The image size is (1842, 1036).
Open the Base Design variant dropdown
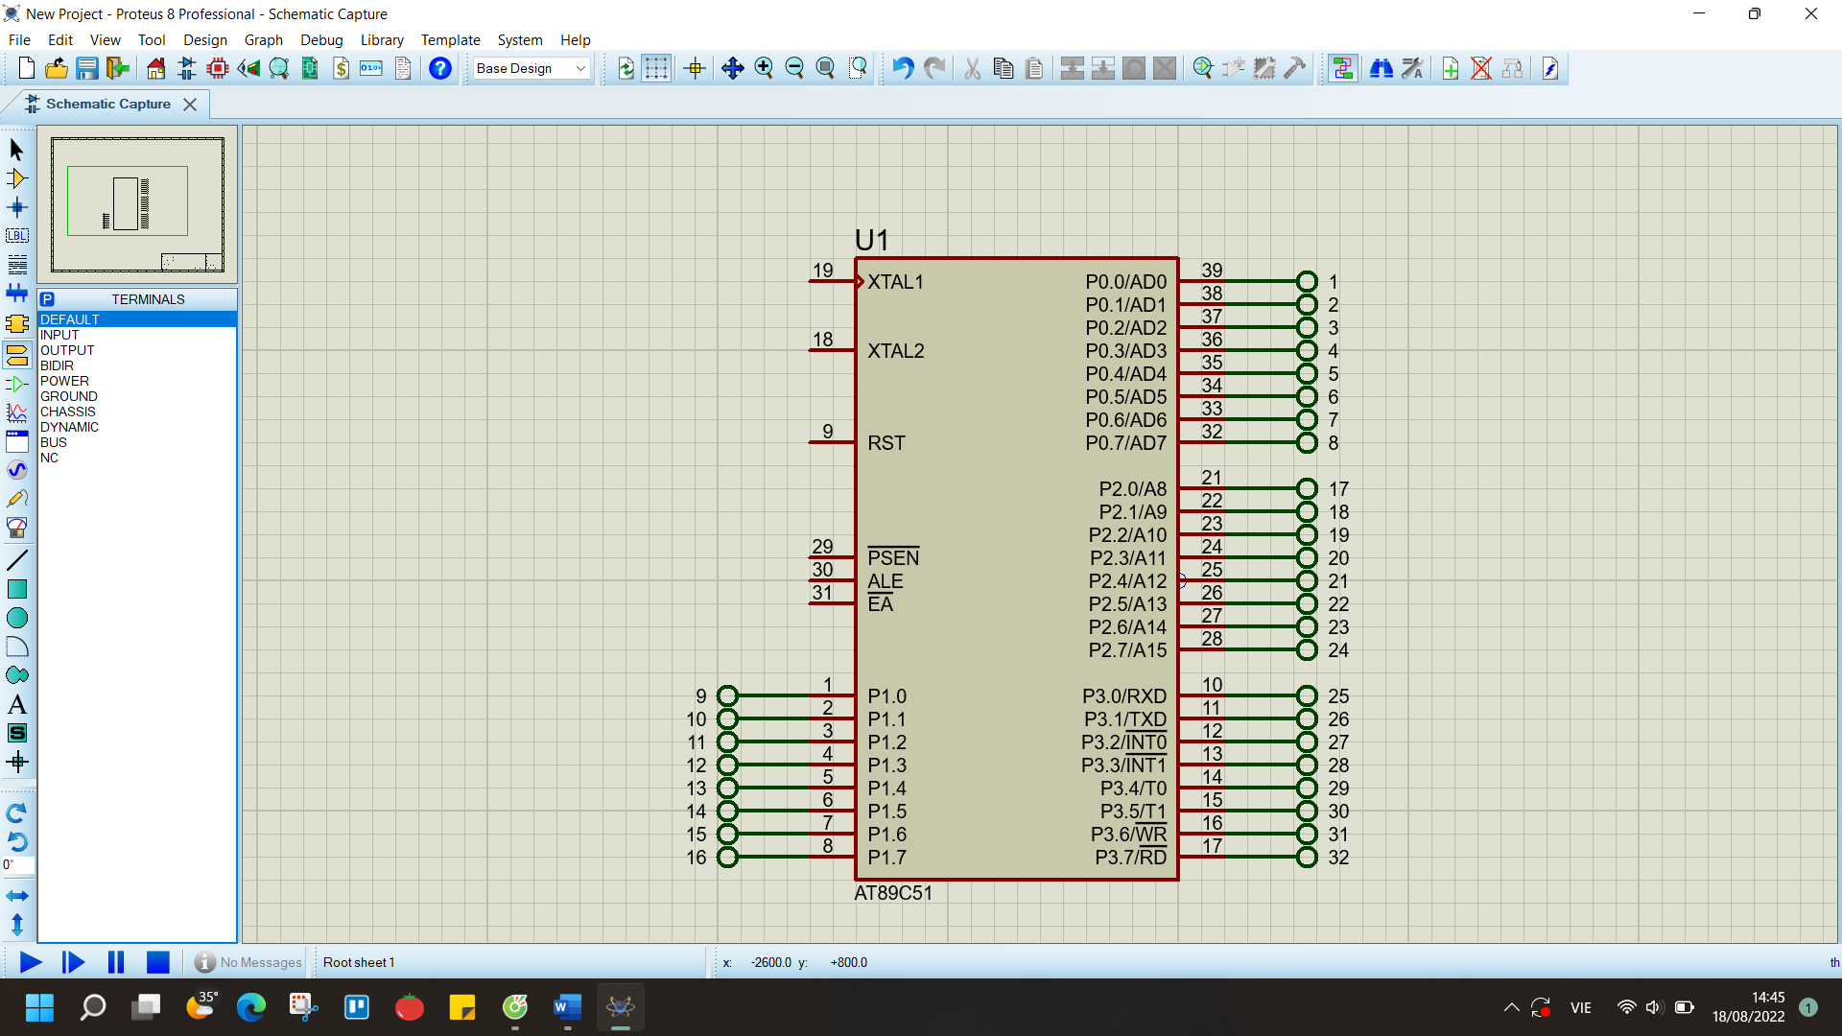pyautogui.click(x=531, y=68)
